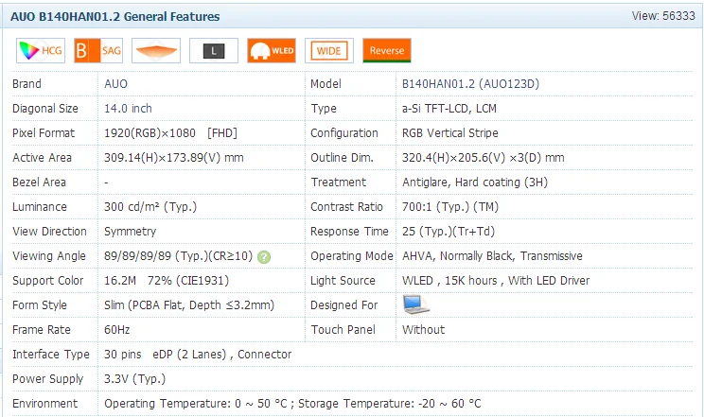Screen dimensions: 704x417
Task: Select the model value B140HAN01.2 (AUO123D)
Action: 470,84
